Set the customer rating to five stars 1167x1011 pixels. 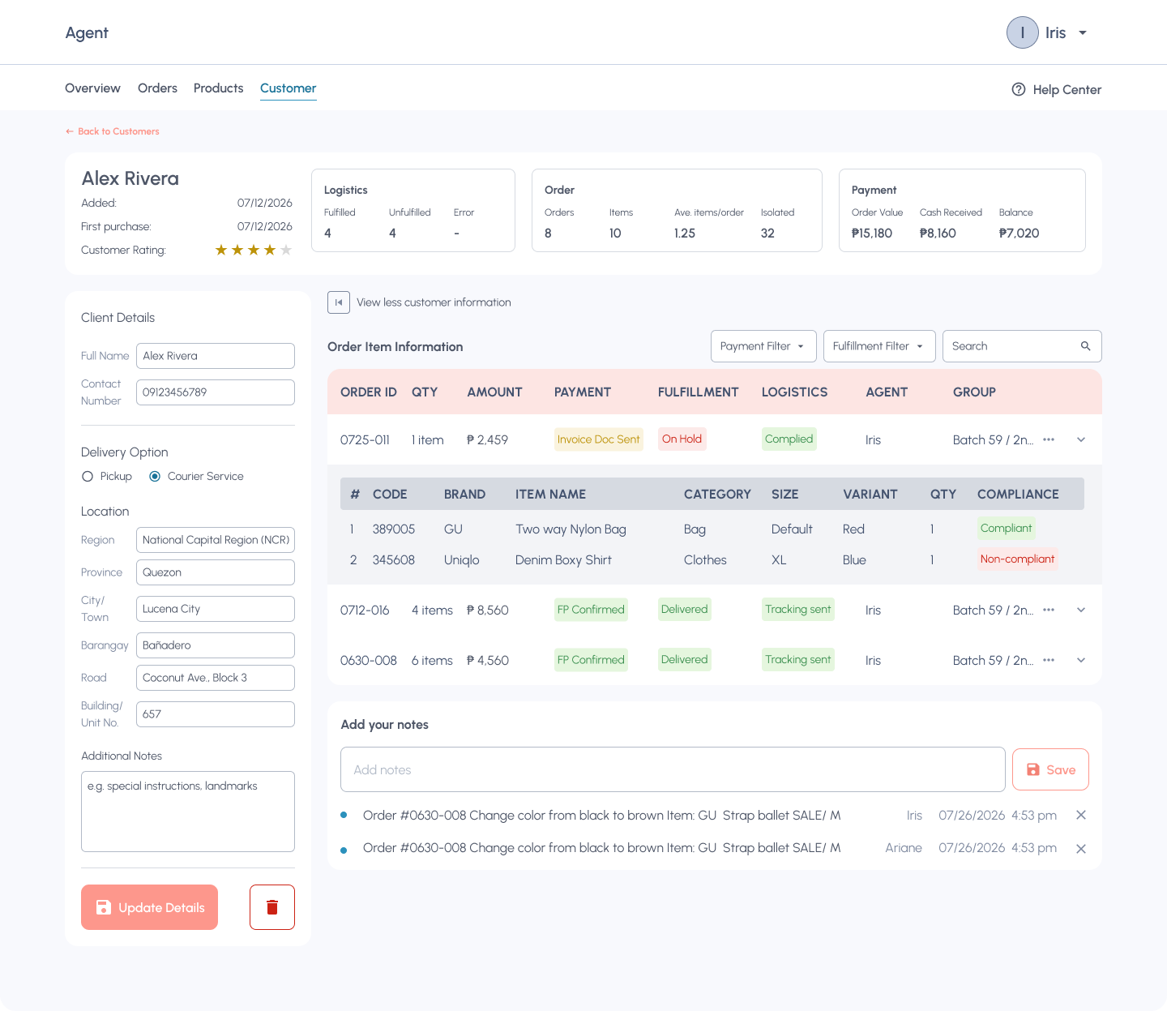coord(286,250)
